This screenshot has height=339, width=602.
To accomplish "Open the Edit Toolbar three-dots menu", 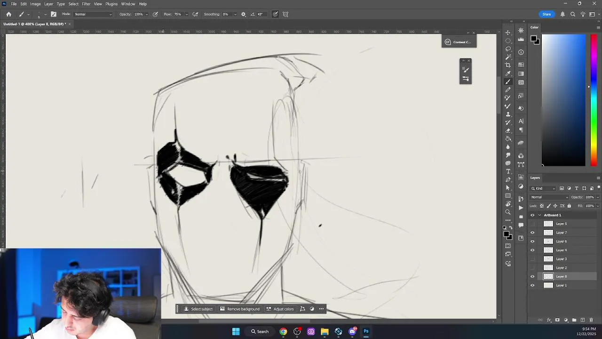I will tap(508, 220).
